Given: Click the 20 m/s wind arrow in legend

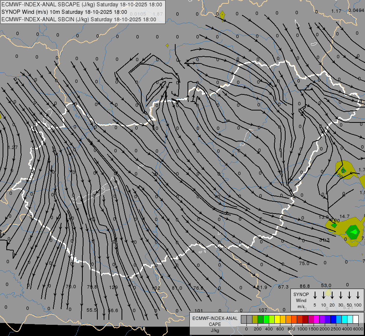Looking at the screenshot, I should [332, 295].
